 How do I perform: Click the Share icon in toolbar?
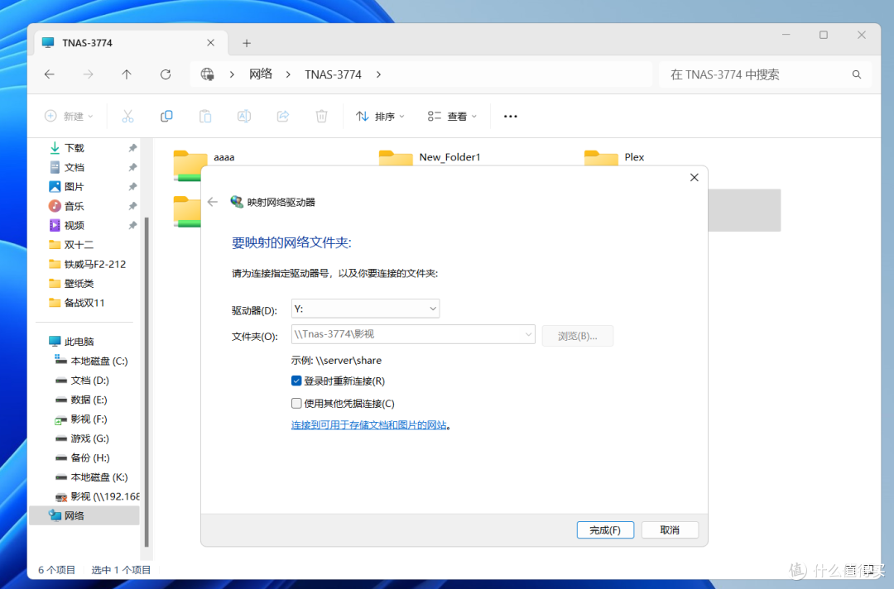[283, 116]
